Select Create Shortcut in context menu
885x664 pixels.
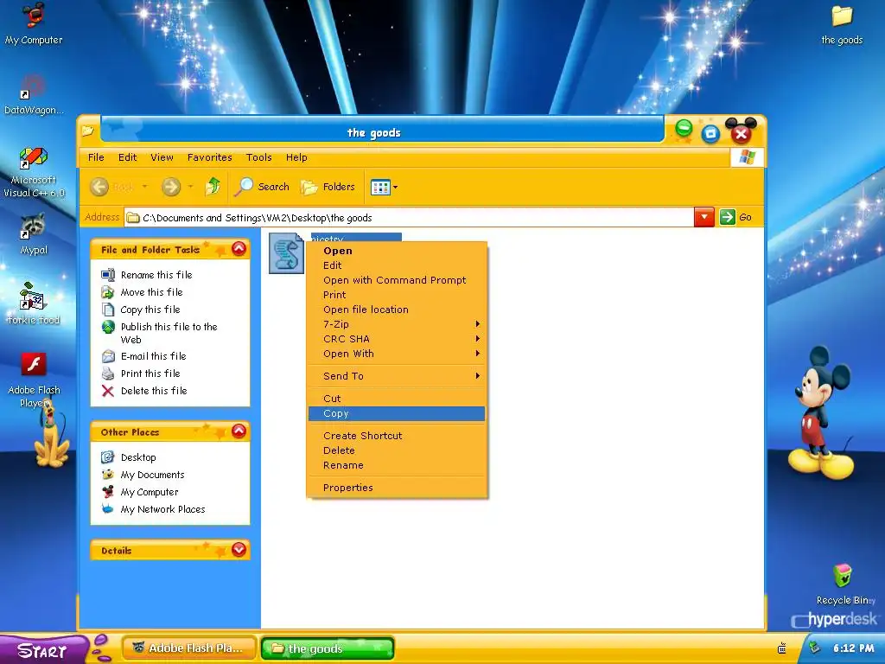coord(397,436)
